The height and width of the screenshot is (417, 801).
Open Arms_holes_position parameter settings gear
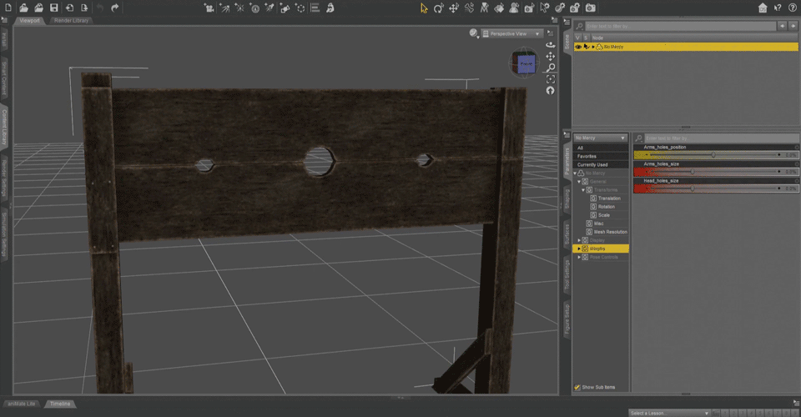pyautogui.click(x=796, y=148)
